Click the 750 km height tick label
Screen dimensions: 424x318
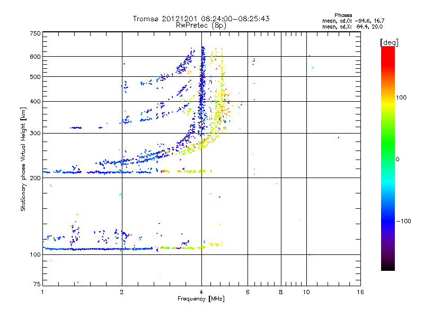(35, 33)
